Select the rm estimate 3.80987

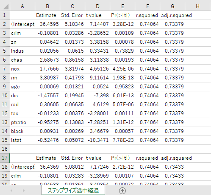pos(47,78)
